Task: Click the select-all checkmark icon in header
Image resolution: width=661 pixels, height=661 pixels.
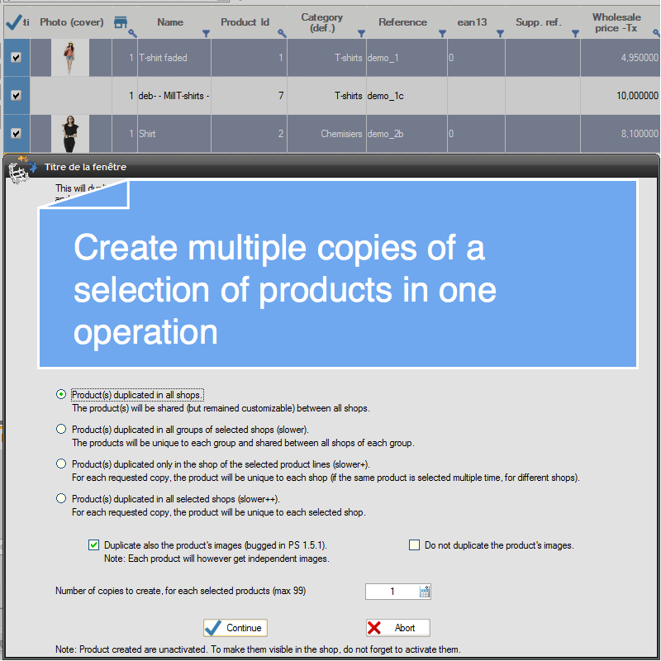Action: point(14,22)
